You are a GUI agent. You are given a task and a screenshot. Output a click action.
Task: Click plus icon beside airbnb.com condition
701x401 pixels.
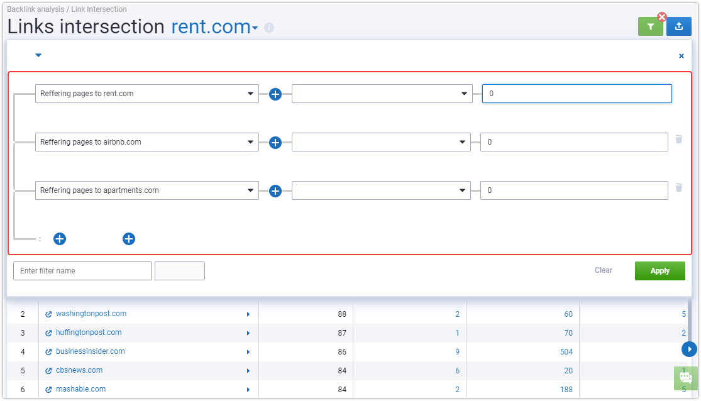275,143
